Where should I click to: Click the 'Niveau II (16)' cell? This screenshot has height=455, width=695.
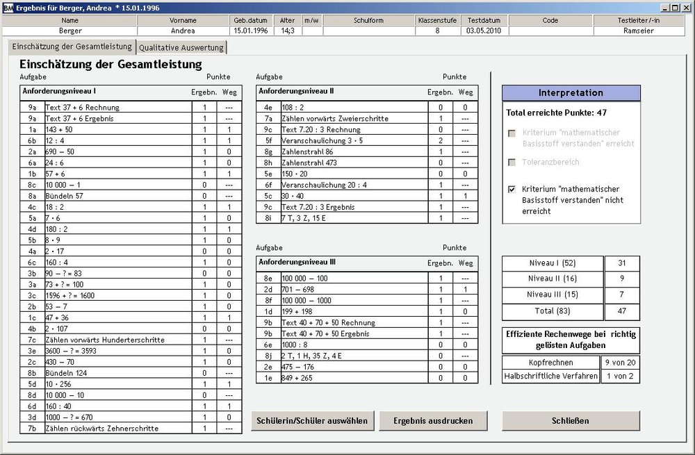[553, 279]
